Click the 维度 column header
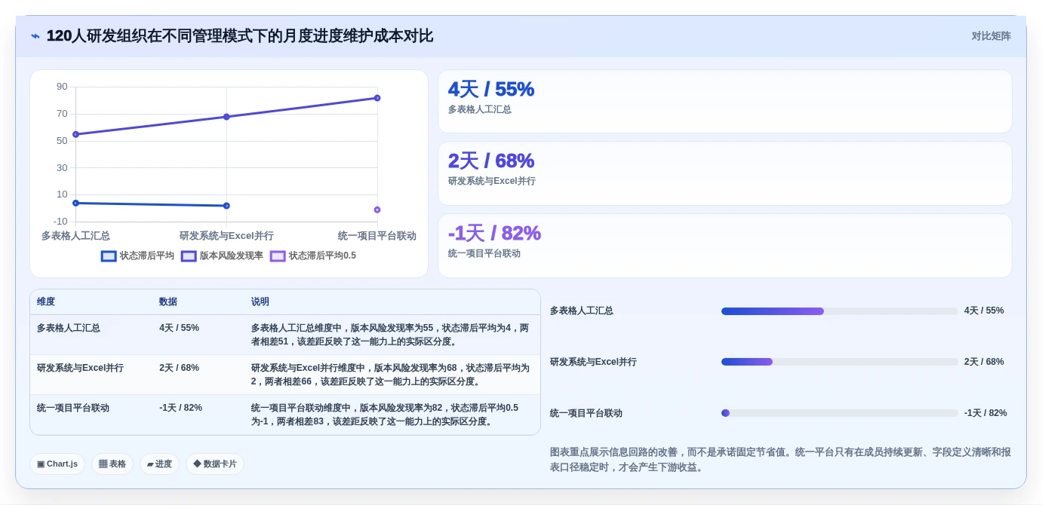 click(46, 301)
